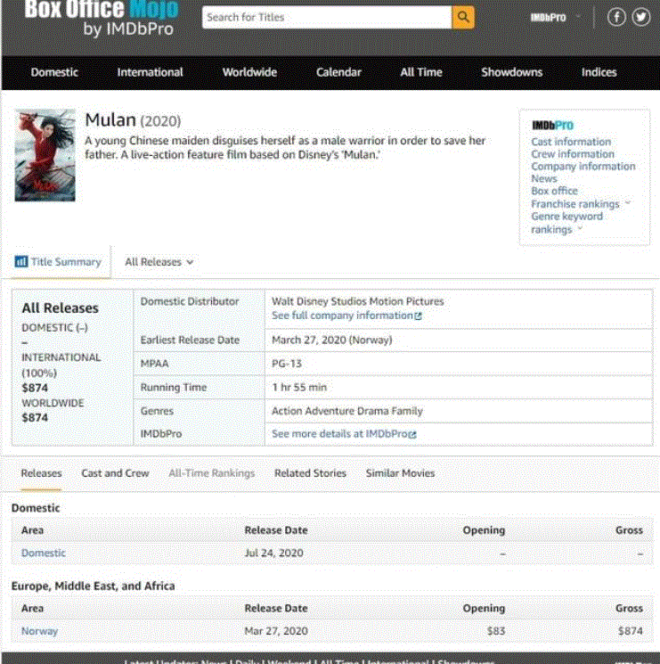
Task: Click the Mulan (2020) title heading
Action: click(x=133, y=120)
